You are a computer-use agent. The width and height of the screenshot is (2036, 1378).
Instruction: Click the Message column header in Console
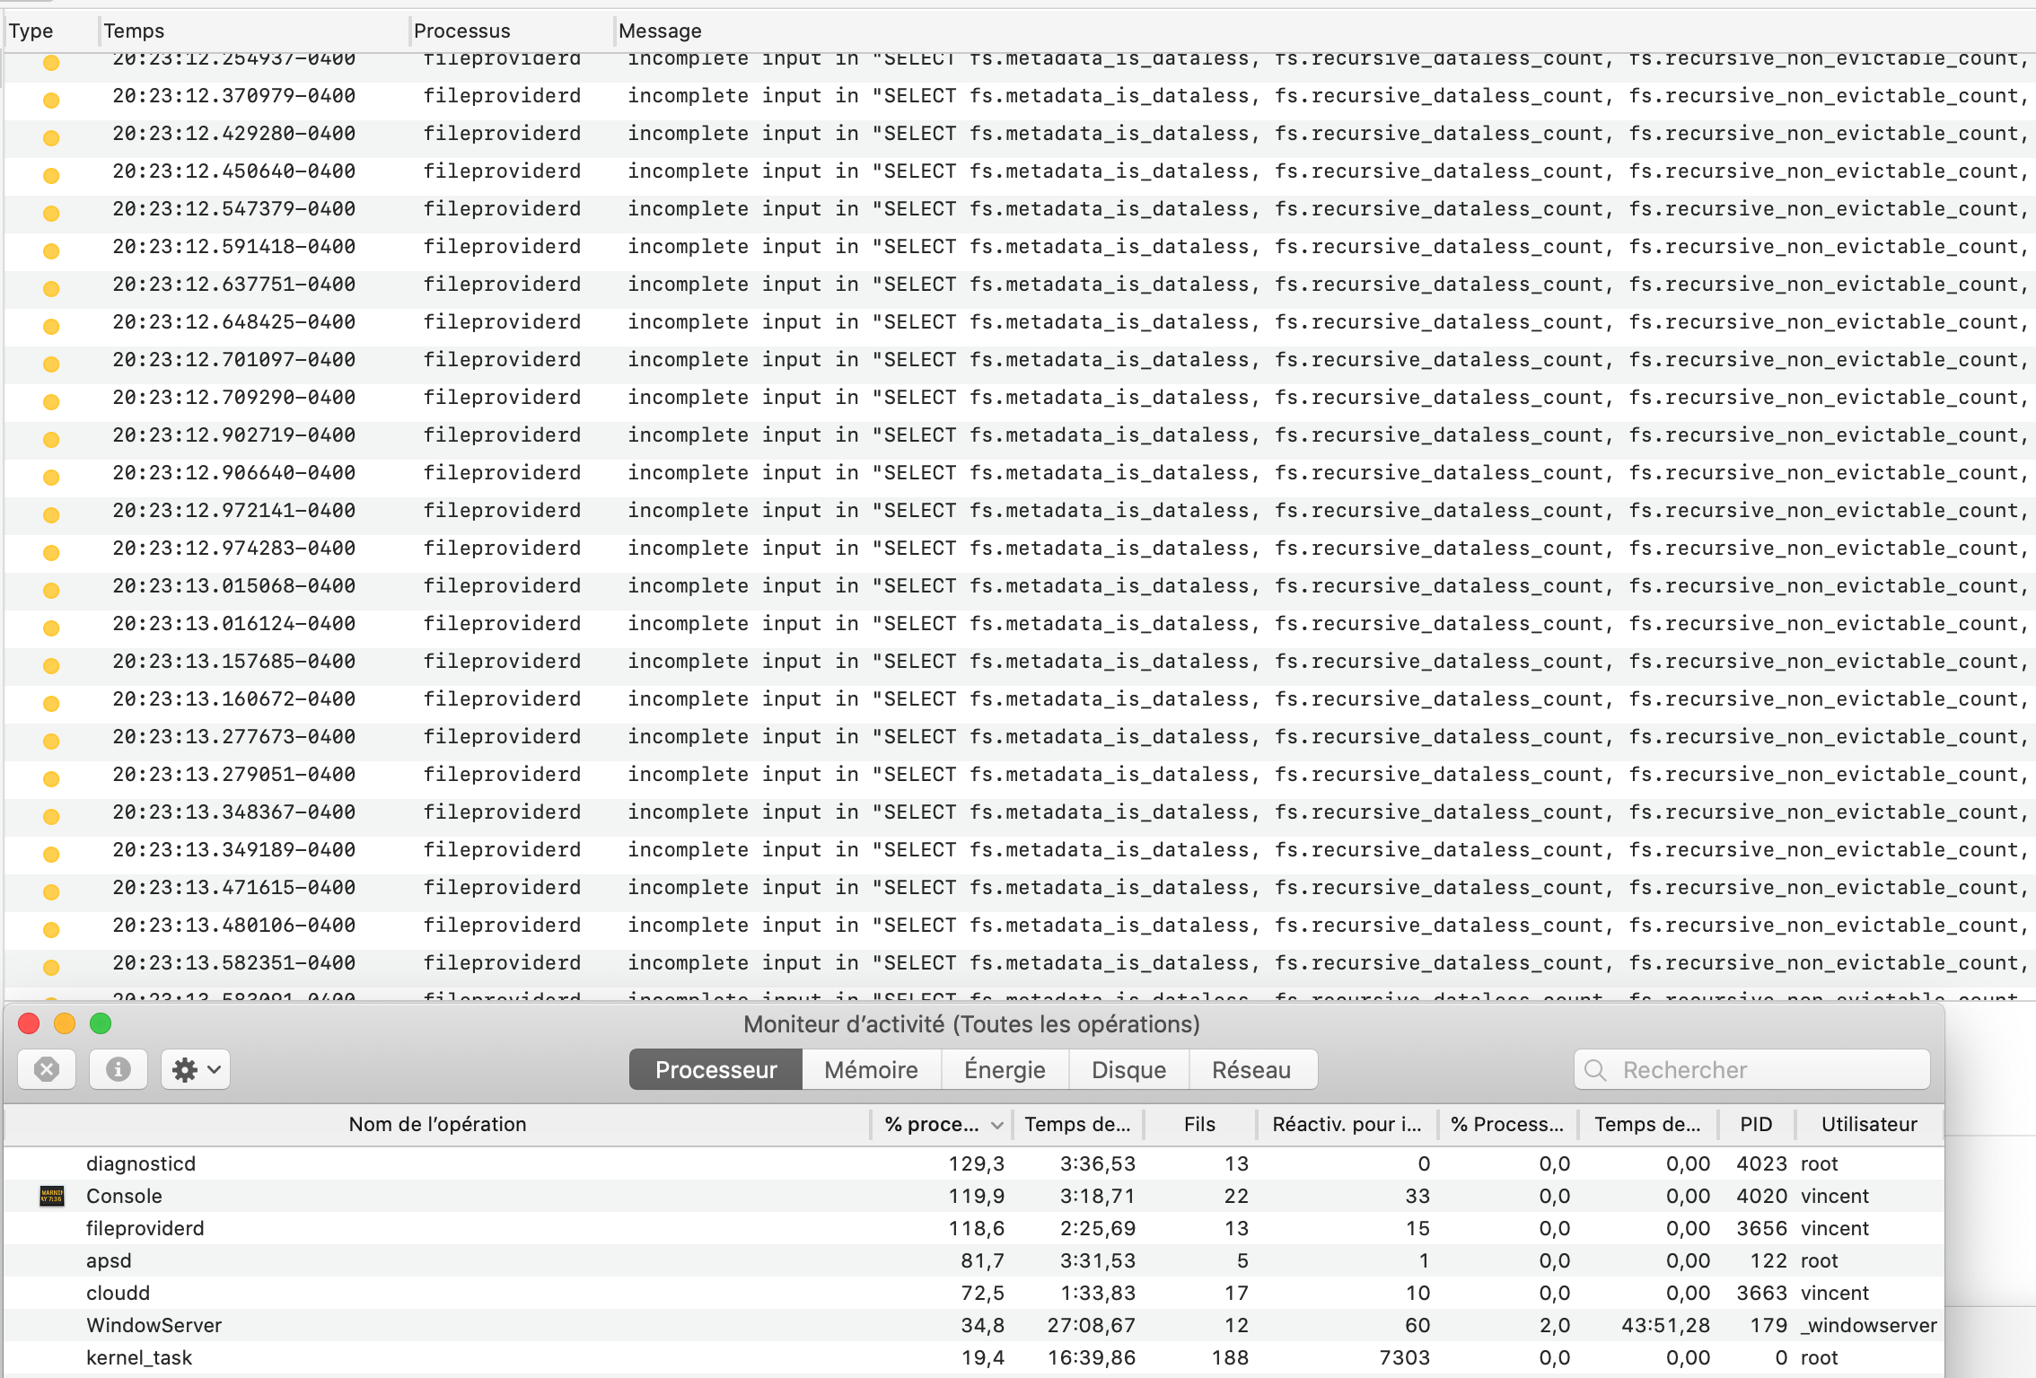click(x=661, y=31)
